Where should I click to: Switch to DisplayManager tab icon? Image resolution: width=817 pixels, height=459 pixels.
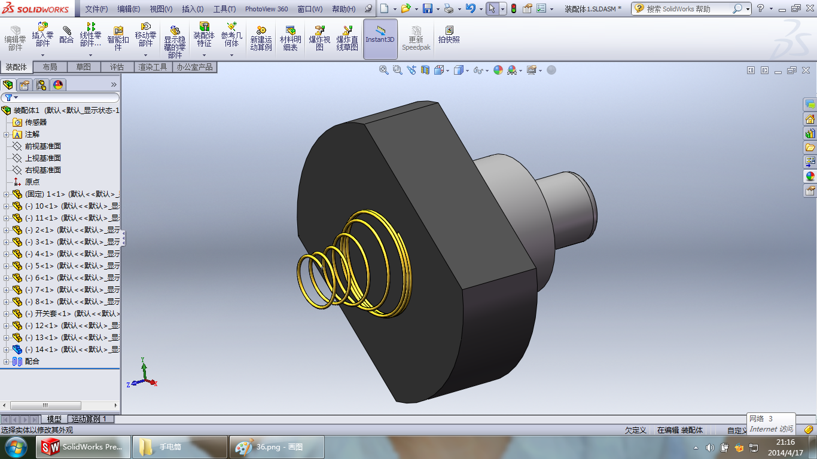pos(58,84)
